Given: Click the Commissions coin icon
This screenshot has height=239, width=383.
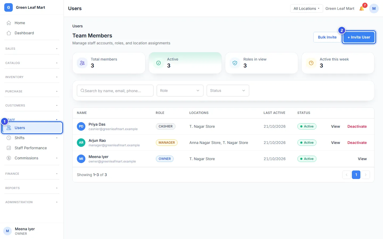Looking at the screenshot, I should coord(9,158).
